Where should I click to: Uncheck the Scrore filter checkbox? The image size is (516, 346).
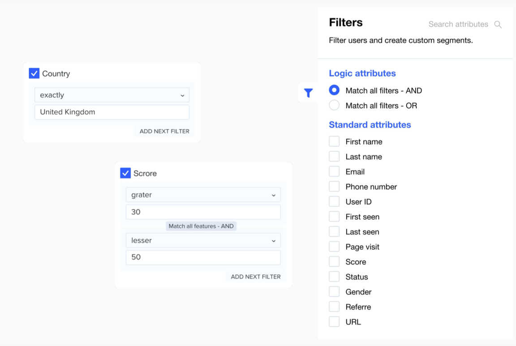coord(125,173)
